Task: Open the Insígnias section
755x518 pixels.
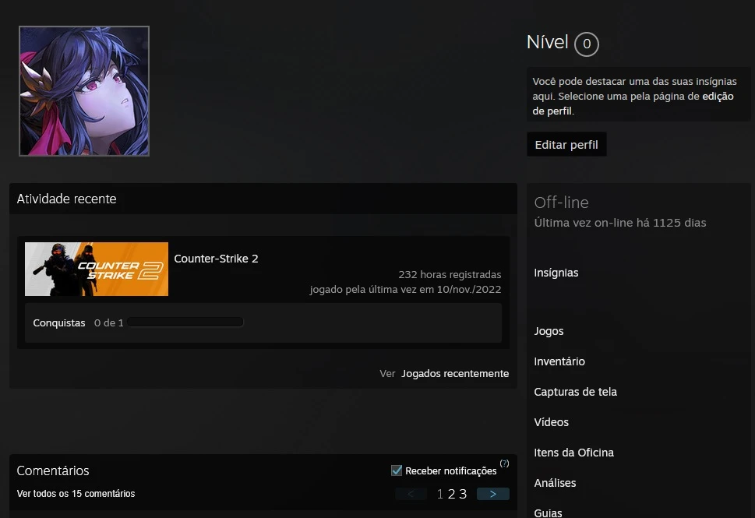Action: [556, 273]
